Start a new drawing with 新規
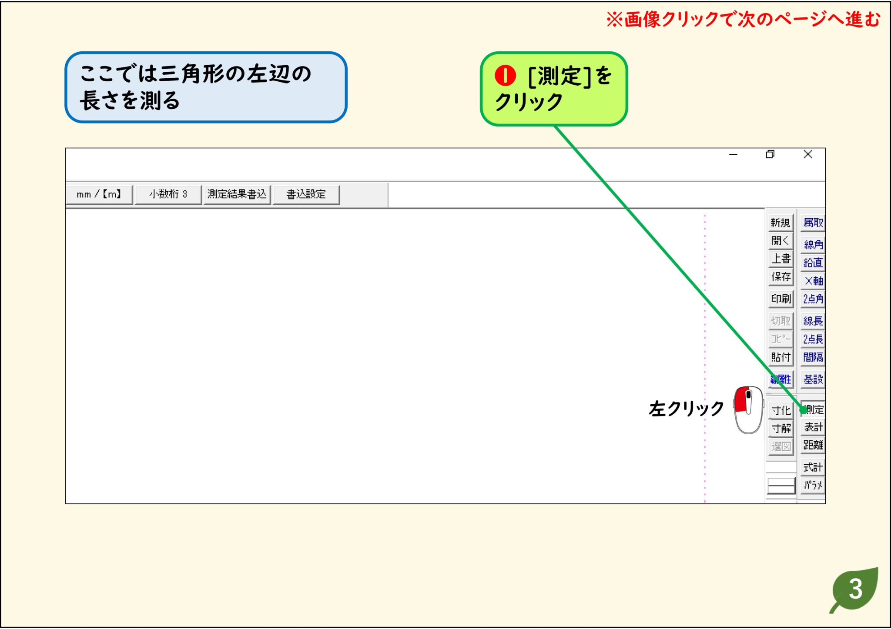The height and width of the screenshot is (629, 891). tap(781, 223)
